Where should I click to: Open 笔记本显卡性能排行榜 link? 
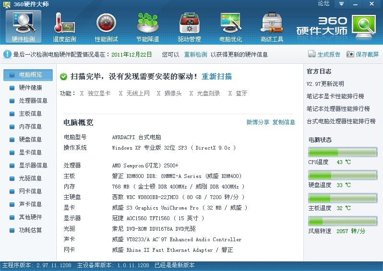click(335, 96)
